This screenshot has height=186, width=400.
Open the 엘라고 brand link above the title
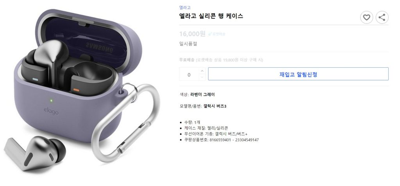coord(185,8)
